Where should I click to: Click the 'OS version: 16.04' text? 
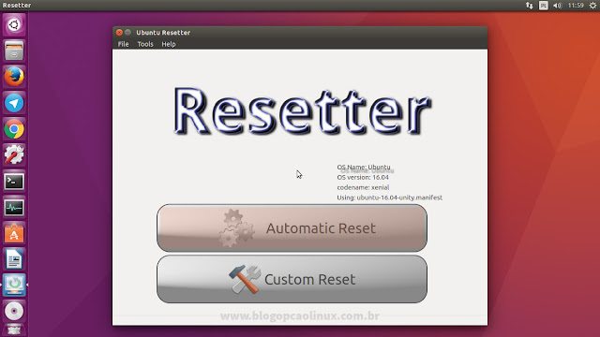point(363,177)
